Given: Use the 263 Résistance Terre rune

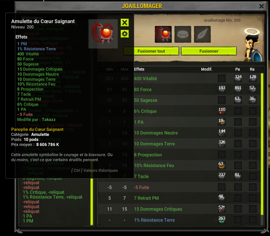Looking at the screenshot, I should (x=222, y=220).
